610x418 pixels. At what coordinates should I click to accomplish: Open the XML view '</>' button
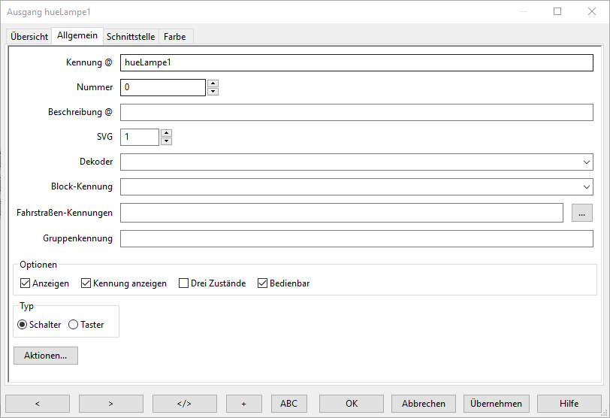[184, 404]
